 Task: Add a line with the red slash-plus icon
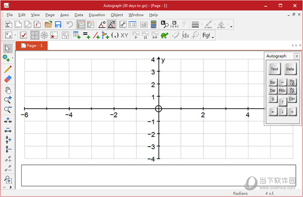coord(96,35)
